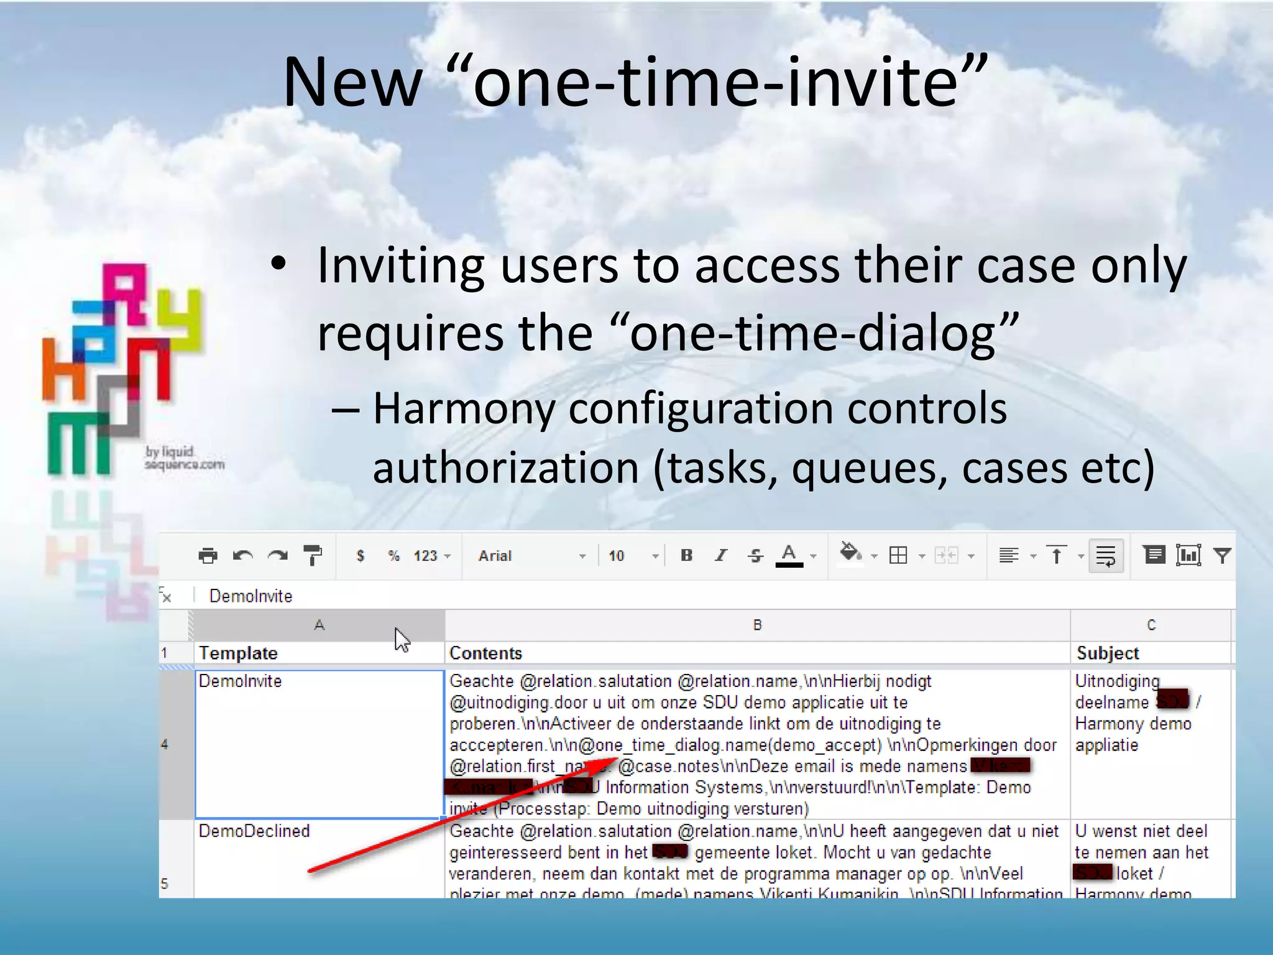Screen dimensions: 1273x955
Task: Toggle italic formatting
Action: click(721, 555)
